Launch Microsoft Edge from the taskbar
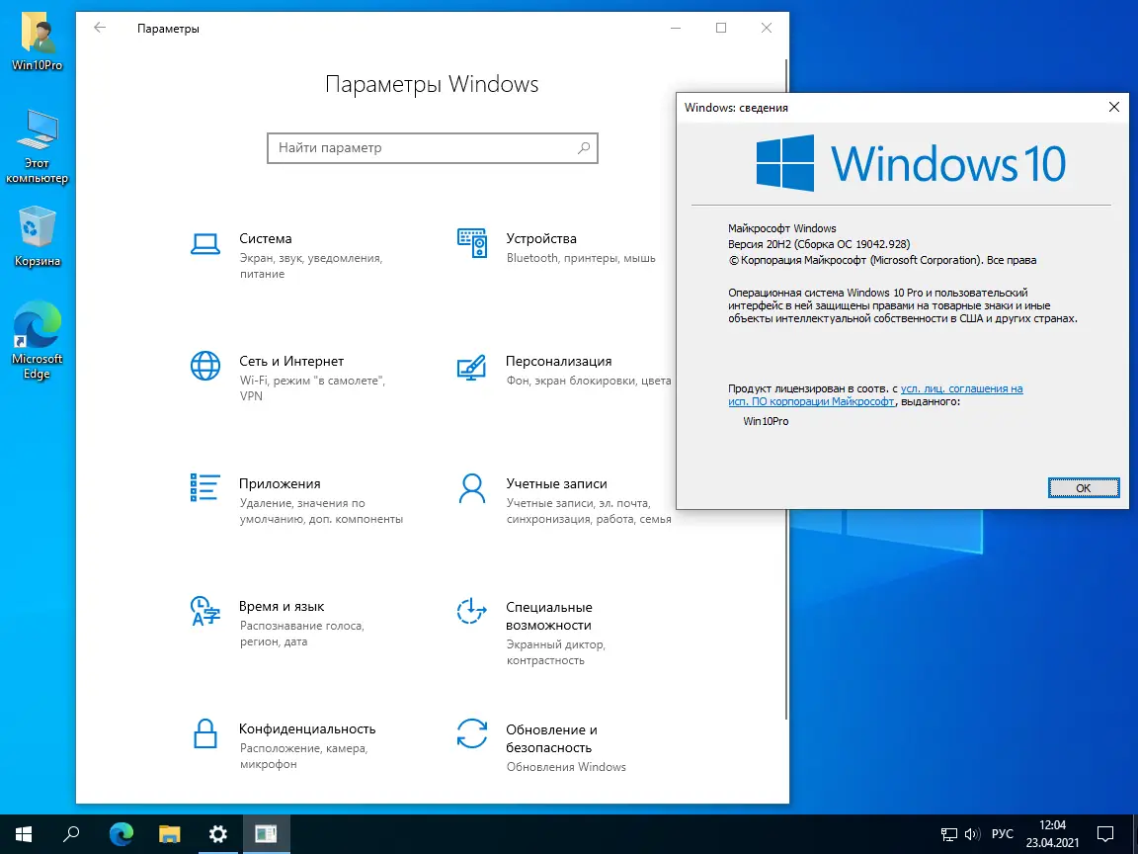The image size is (1138, 854). [121, 834]
